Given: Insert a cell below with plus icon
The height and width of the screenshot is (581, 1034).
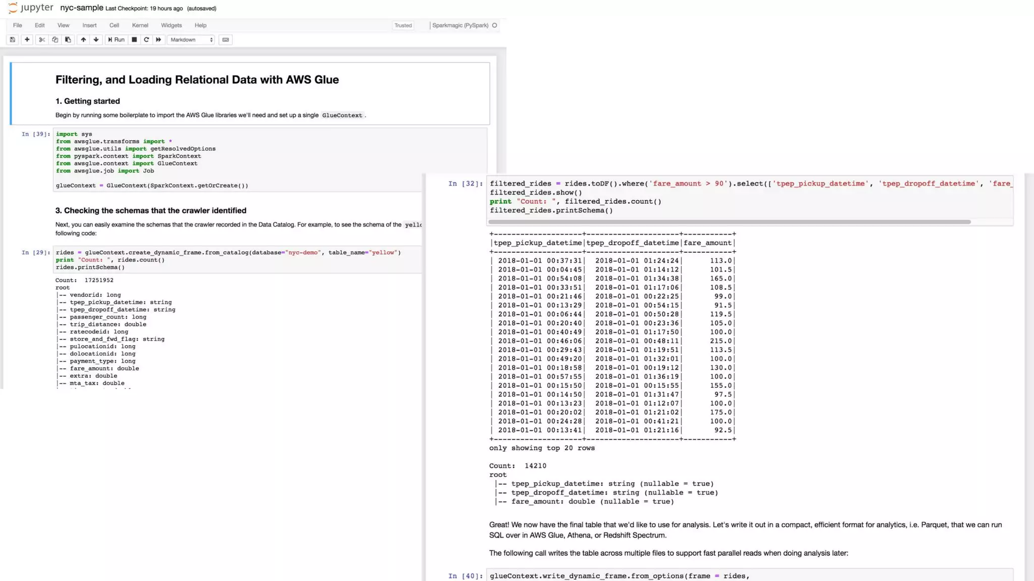Looking at the screenshot, I should point(27,39).
